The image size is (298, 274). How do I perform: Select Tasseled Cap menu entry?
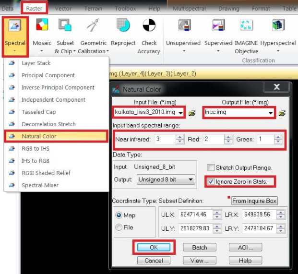pyautogui.click(x=56, y=112)
